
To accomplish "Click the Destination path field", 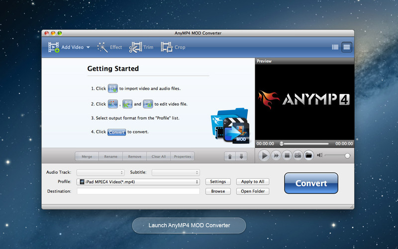I will [138, 191].
